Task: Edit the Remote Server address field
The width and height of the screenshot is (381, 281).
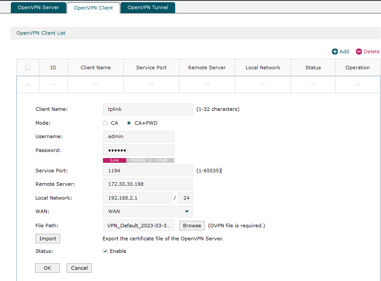Action: pos(147,184)
